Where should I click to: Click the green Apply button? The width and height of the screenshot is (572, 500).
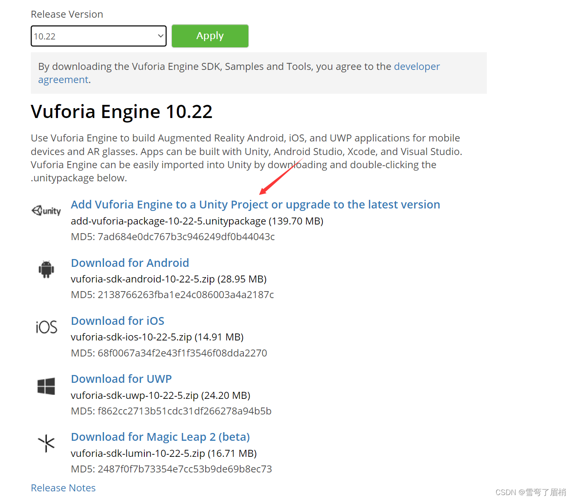[210, 36]
